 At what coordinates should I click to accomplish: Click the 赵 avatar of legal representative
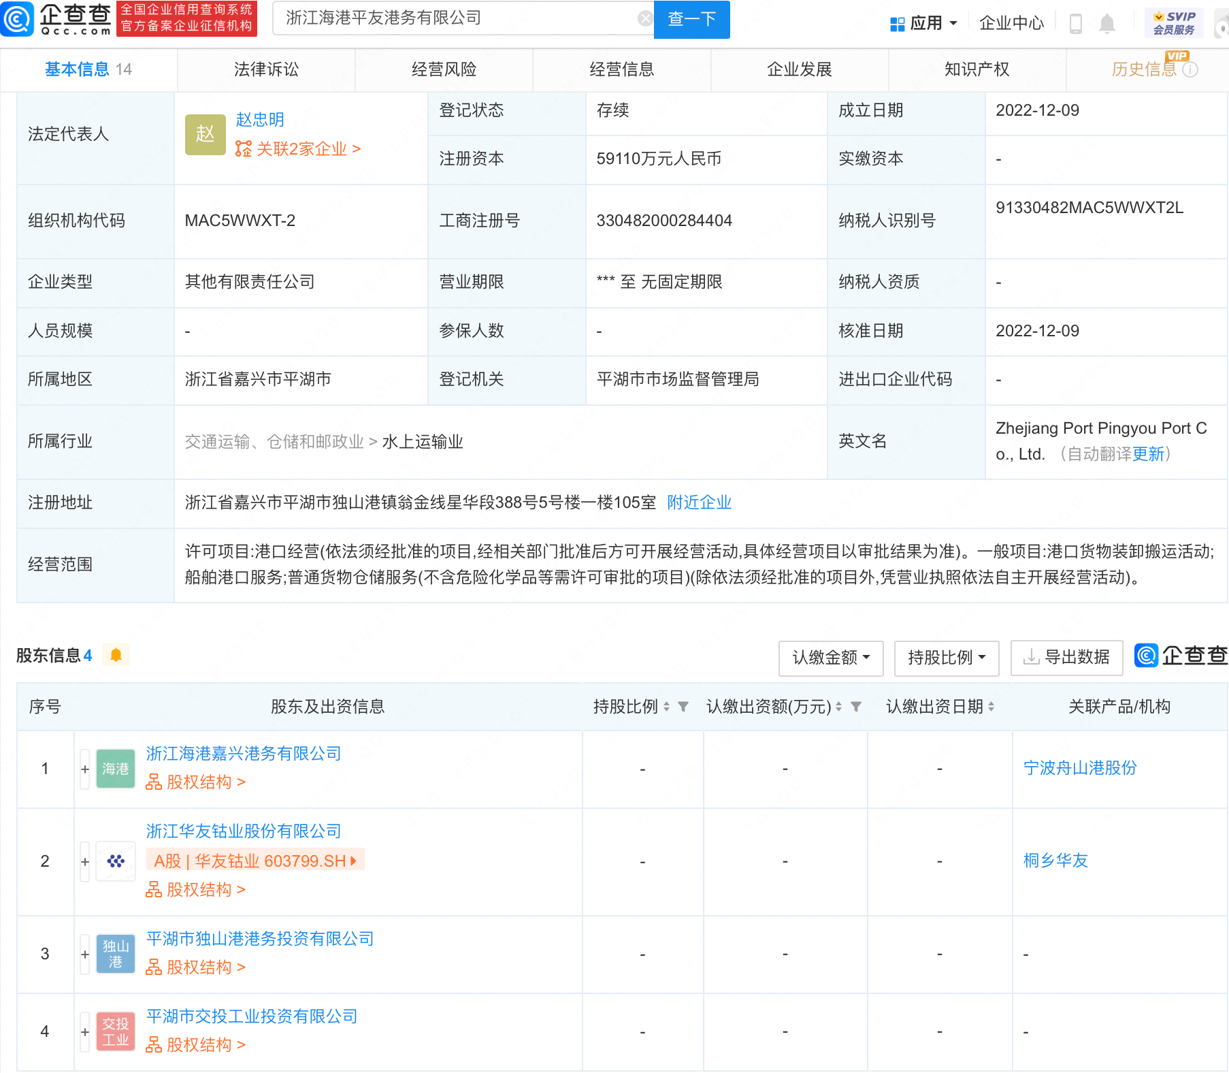[205, 134]
